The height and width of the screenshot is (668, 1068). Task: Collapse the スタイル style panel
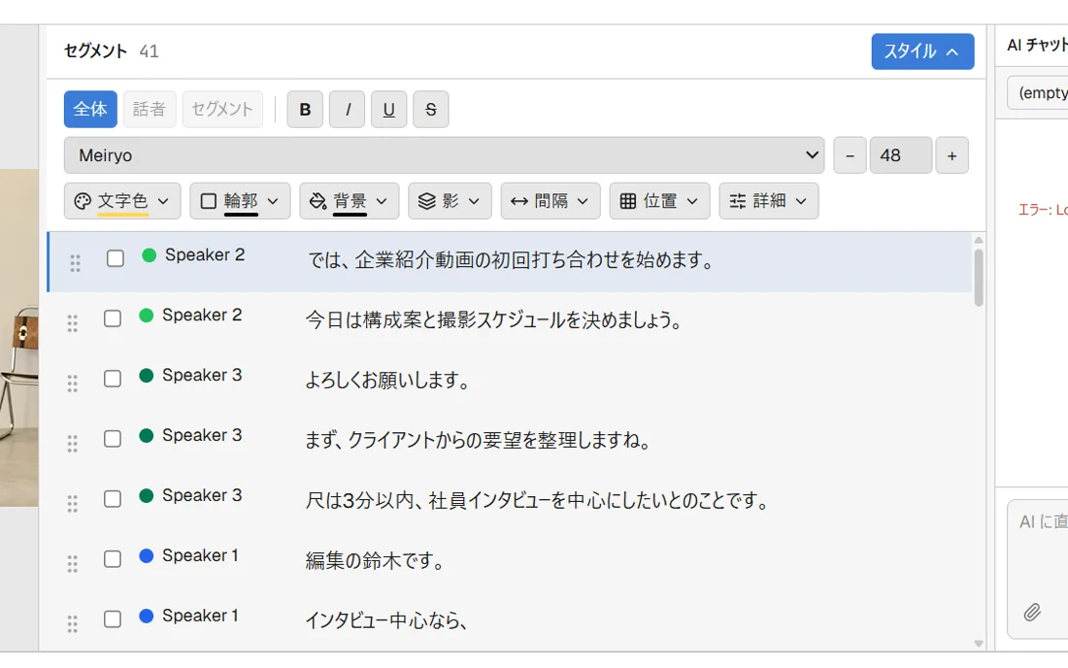[922, 51]
